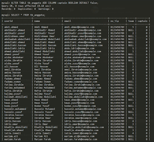Click the 'email' column header
This screenshot has width=154, height=142.
click(68, 21)
